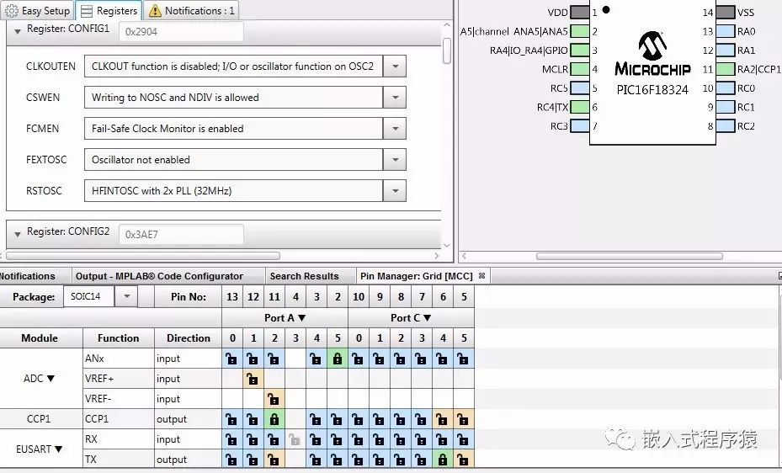782x473 pixels.
Task: Click the registers panel vertical scrollbar thumb
Action: pyautogui.click(x=447, y=50)
